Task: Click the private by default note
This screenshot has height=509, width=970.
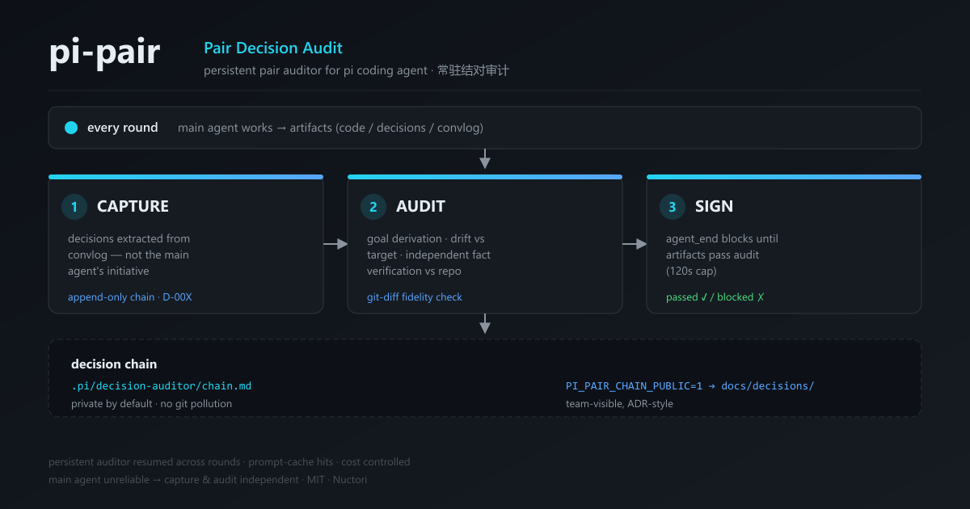Action: pyautogui.click(x=151, y=403)
